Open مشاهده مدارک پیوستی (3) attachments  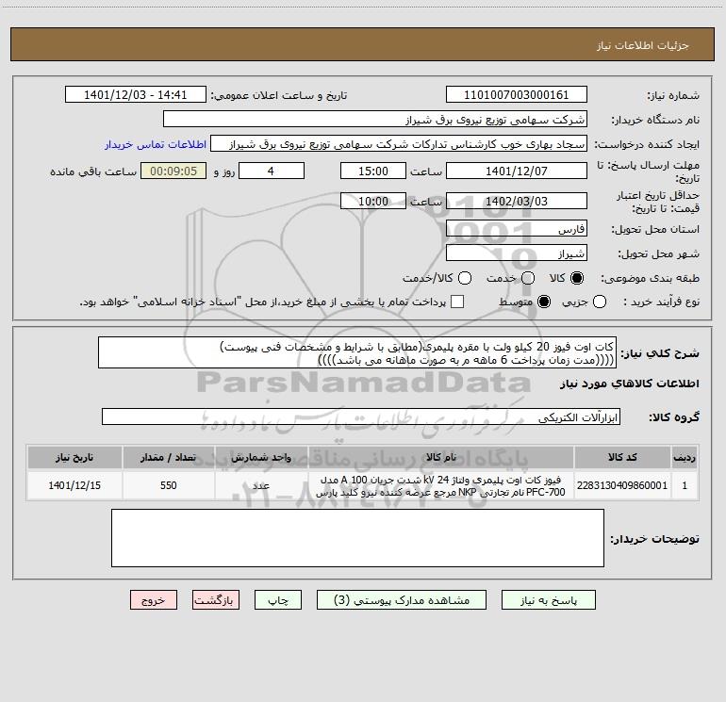tap(402, 600)
